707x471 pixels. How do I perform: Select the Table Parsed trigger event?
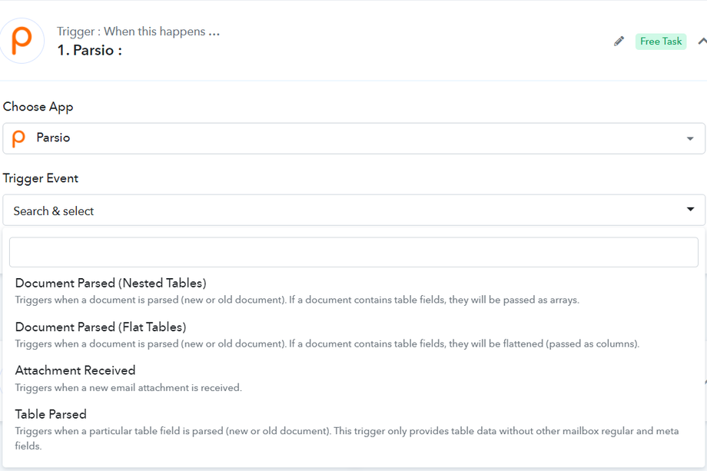(51, 414)
